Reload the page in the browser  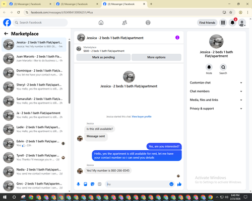(19, 13)
